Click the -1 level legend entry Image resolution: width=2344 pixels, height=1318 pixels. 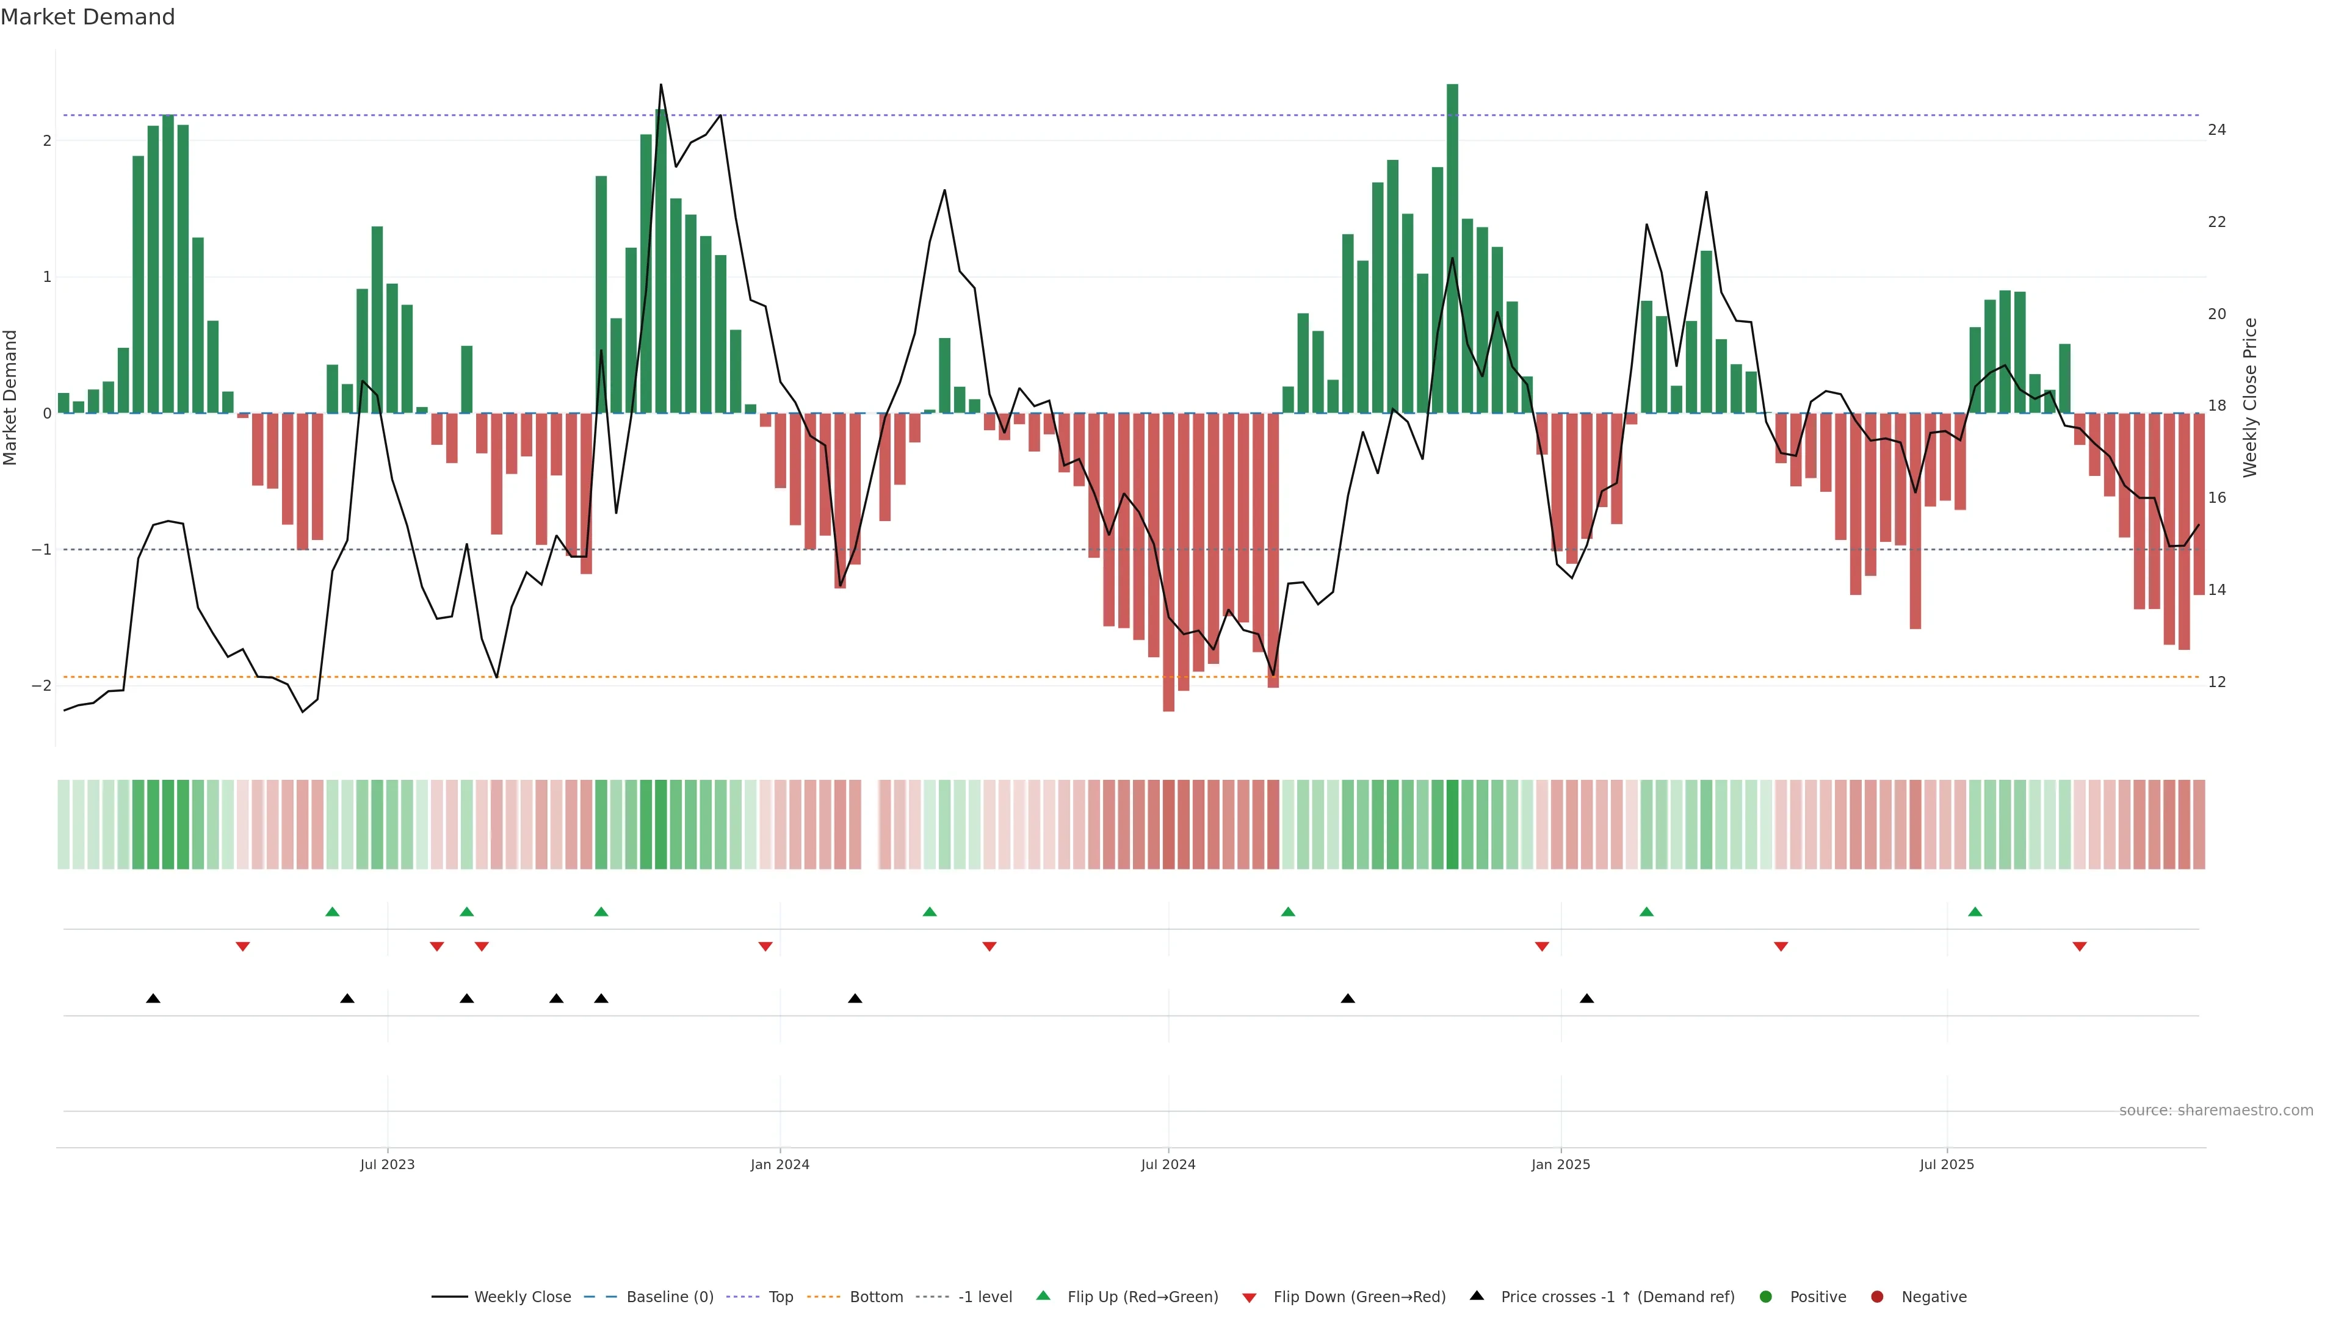[985, 1296]
